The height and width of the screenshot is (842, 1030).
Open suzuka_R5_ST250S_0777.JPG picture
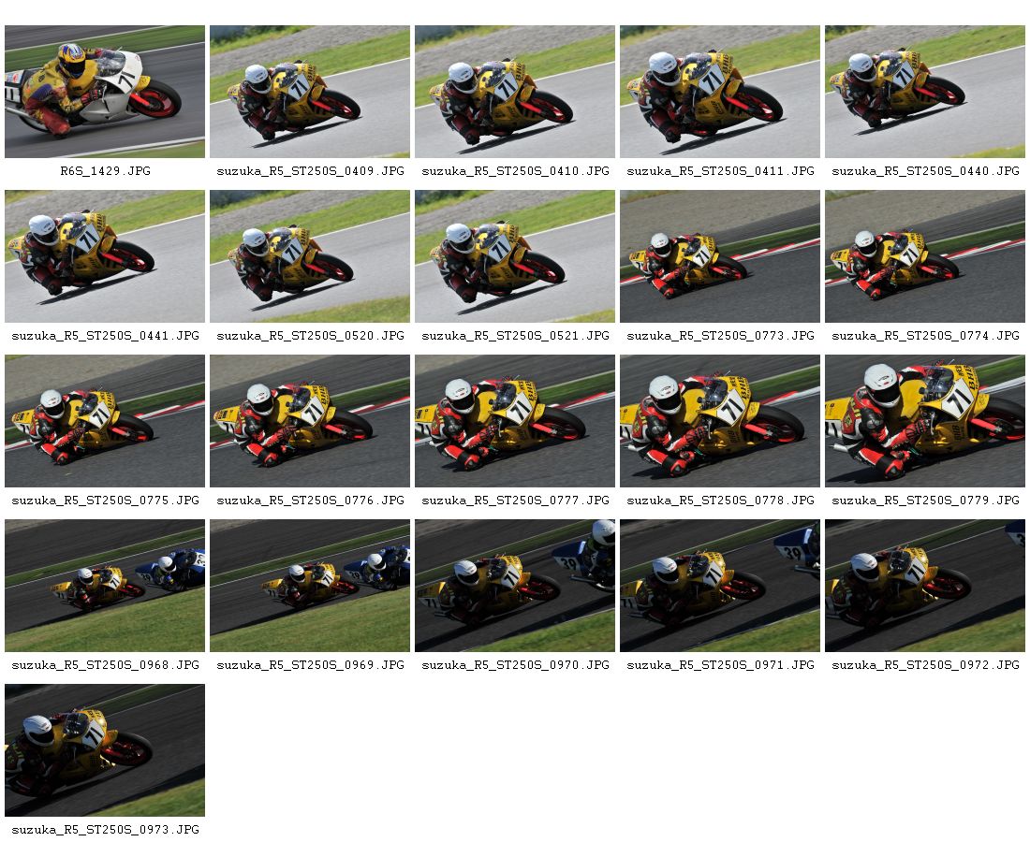point(515,421)
